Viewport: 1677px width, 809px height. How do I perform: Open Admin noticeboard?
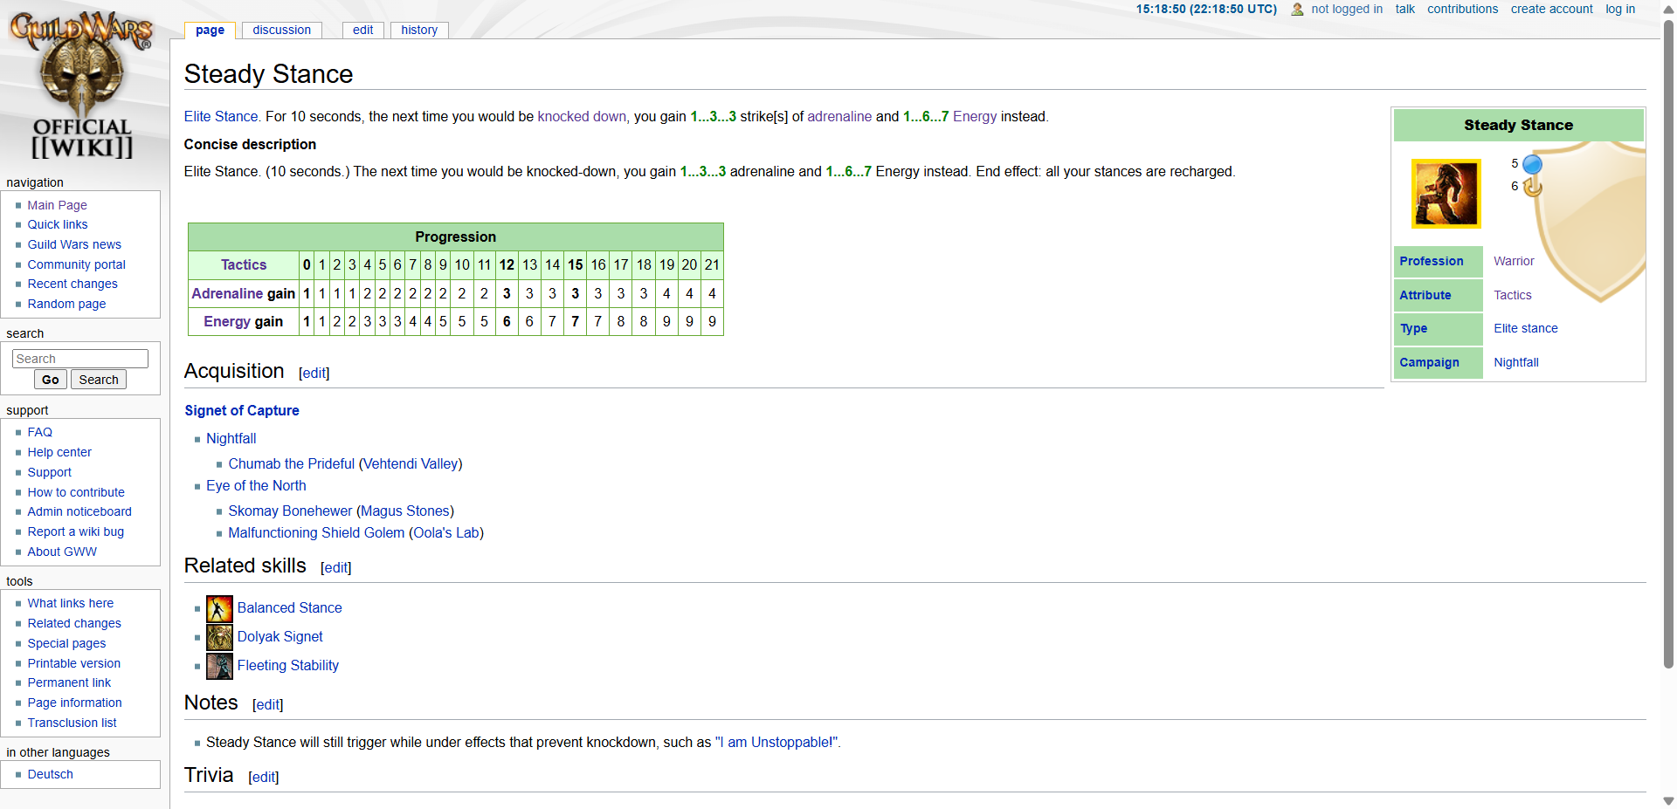79,511
